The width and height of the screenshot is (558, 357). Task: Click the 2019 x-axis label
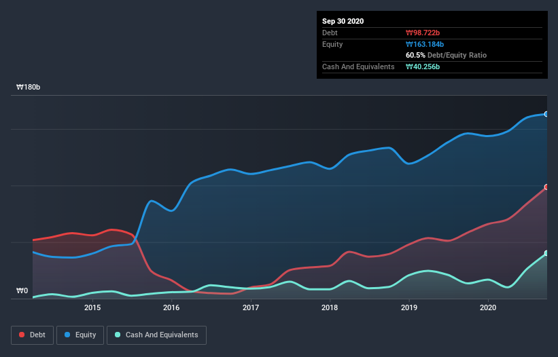[x=409, y=307]
